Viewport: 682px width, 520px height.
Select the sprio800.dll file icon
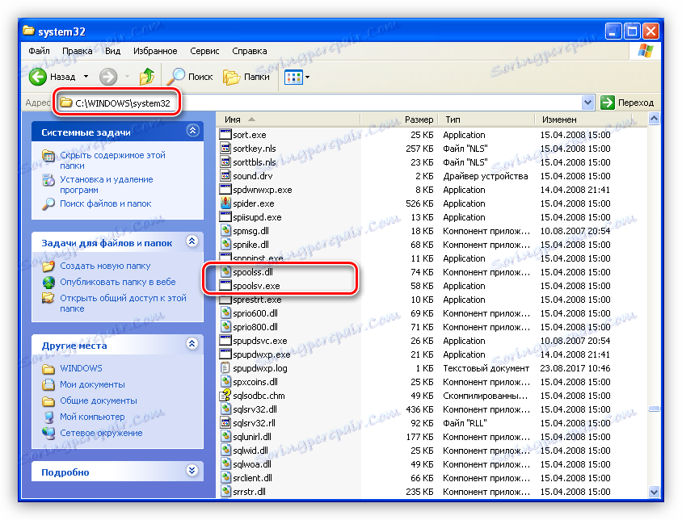tap(225, 327)
